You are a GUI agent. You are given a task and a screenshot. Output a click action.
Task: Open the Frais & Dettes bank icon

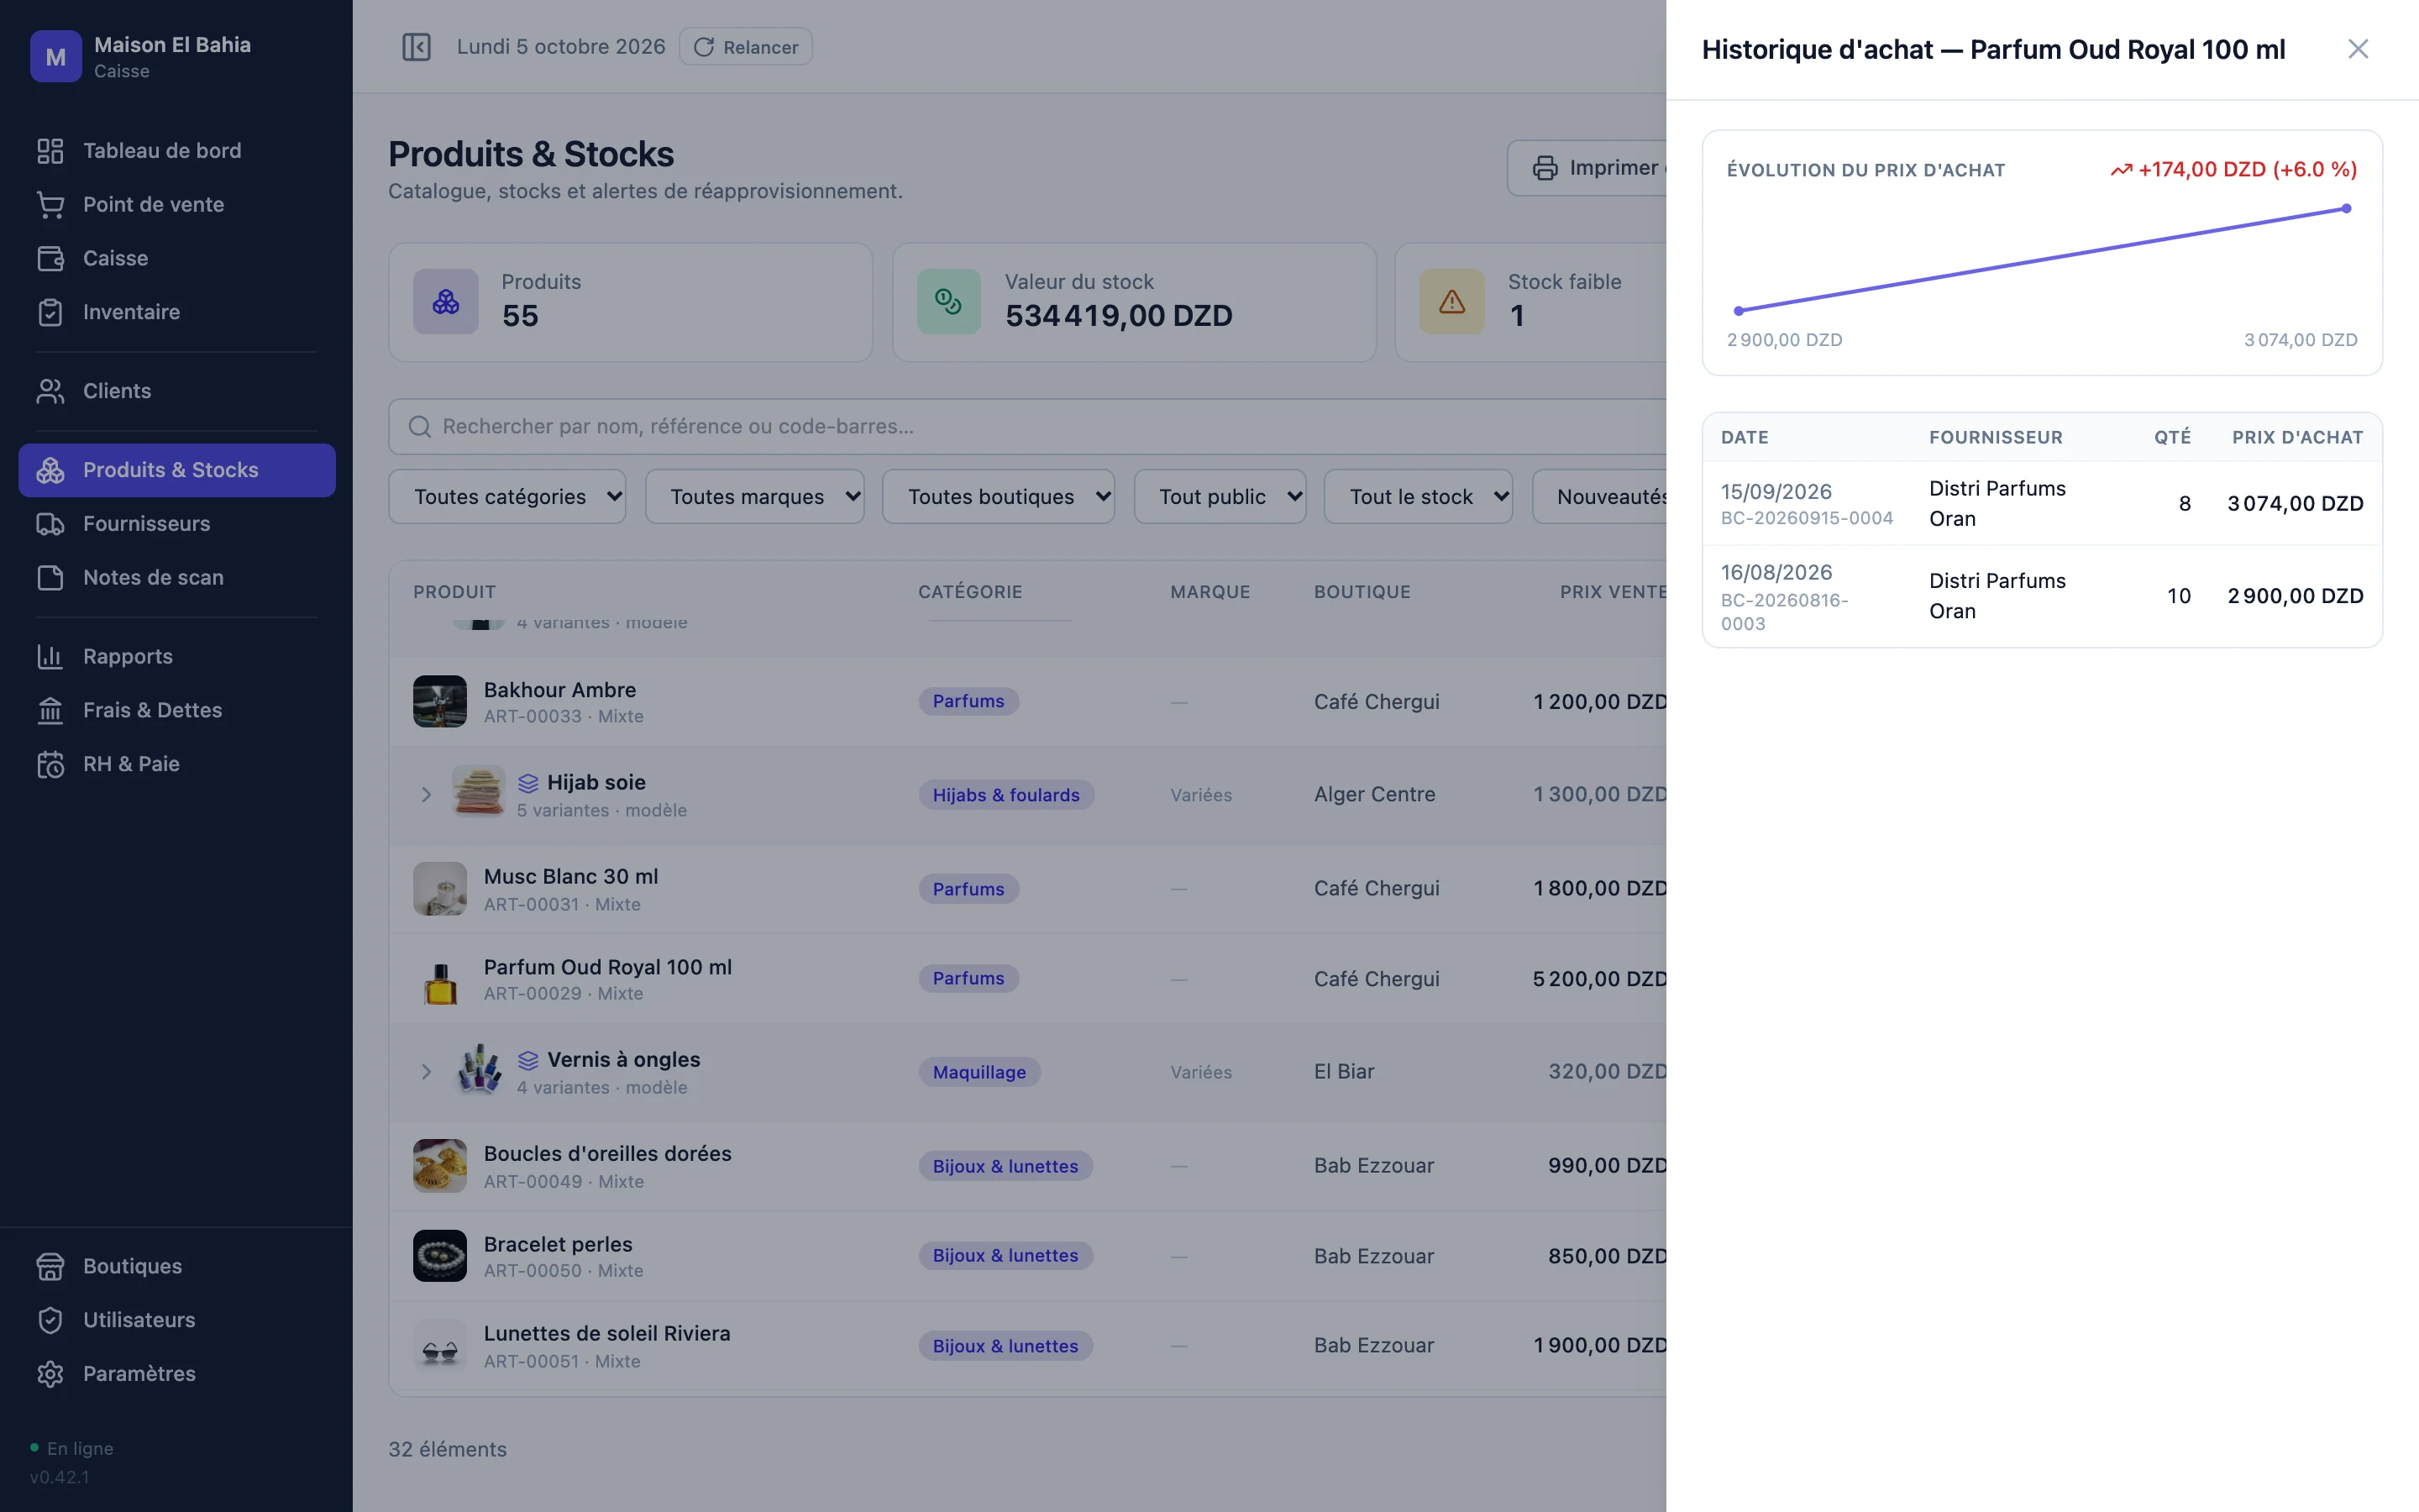coord(50,710)
